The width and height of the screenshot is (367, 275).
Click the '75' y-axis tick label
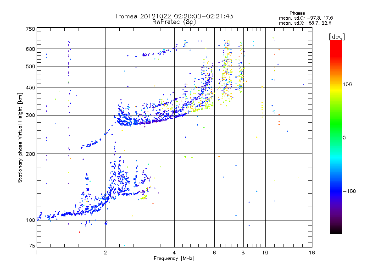(x=32, y=246)
